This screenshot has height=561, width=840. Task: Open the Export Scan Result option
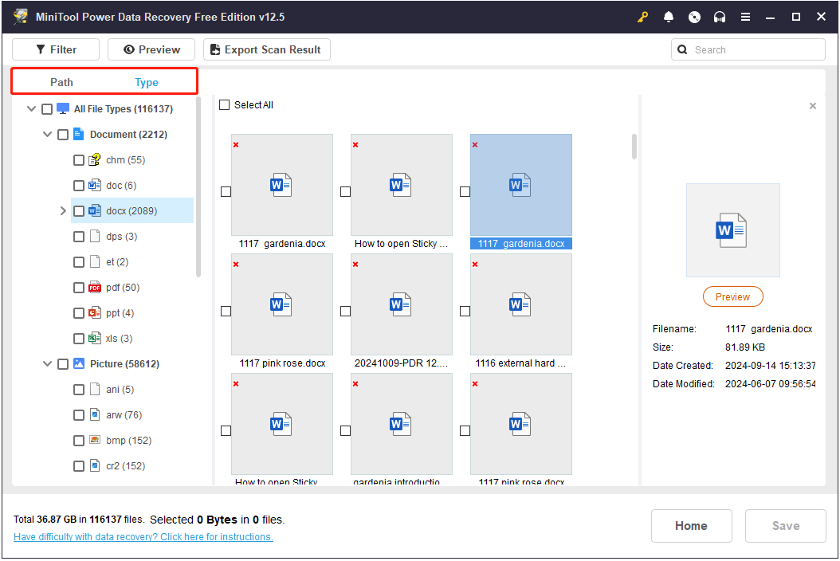click(x=266, y=49)
